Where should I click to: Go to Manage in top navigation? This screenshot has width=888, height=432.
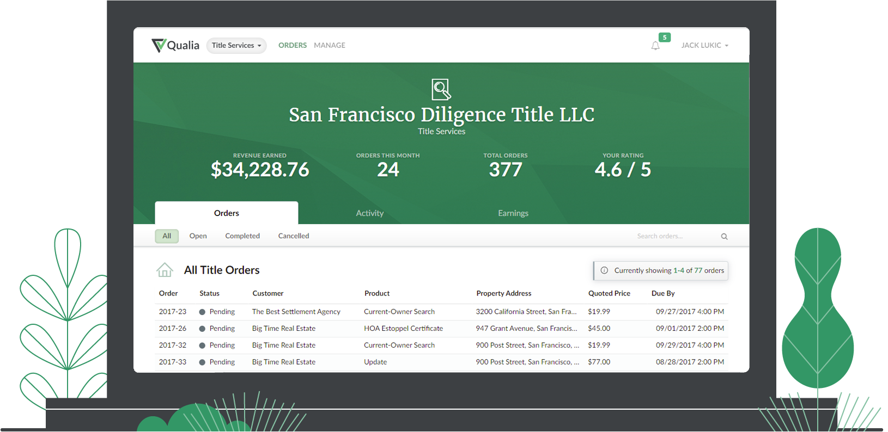click(329, 46)
